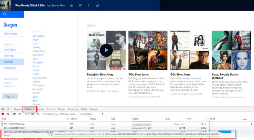Open container.html?r=1:15 initiator link
The width and height of the screenshot is (254, 140).
pyautogui.click(x=142, y=124)
